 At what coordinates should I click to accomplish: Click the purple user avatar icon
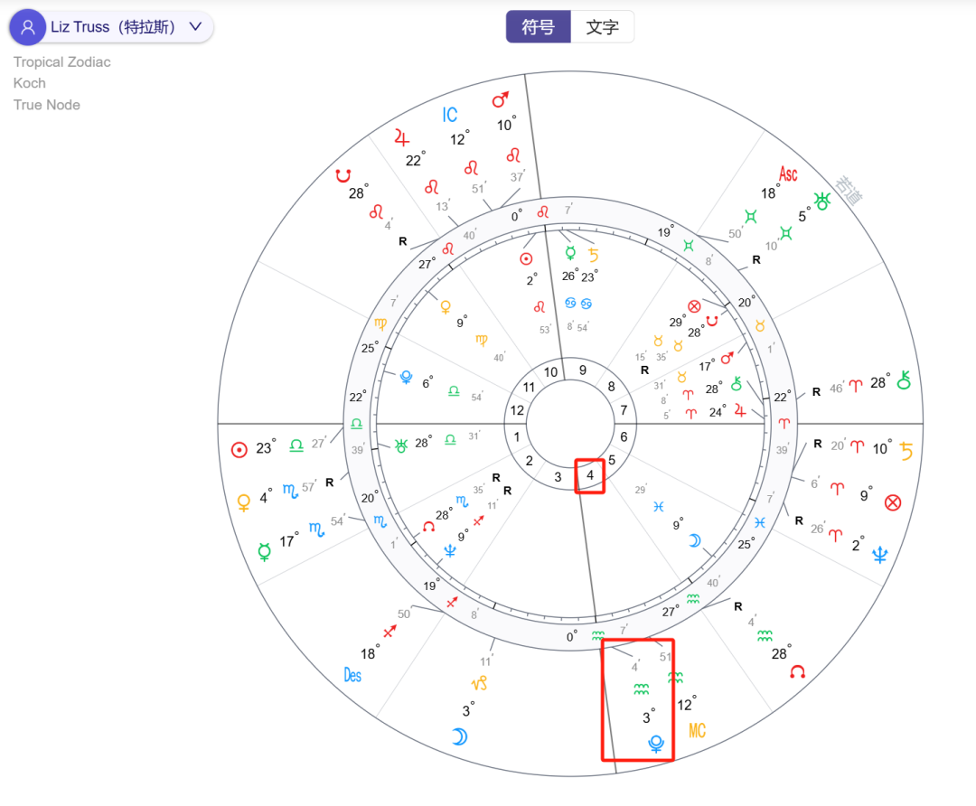click(27, 27)
